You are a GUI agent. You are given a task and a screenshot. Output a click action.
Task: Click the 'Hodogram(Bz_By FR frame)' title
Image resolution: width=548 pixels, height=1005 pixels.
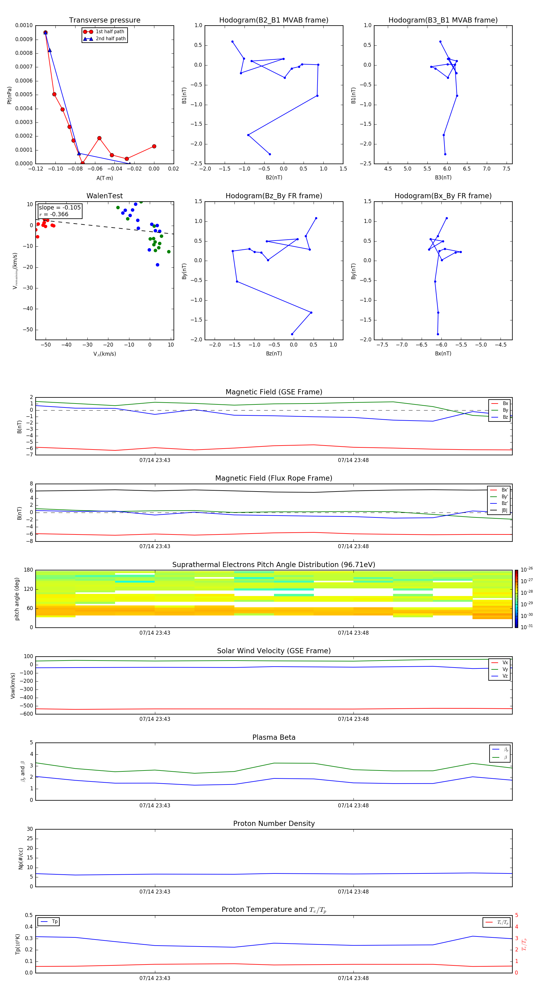pyautogui.click(x=274, y=196)
